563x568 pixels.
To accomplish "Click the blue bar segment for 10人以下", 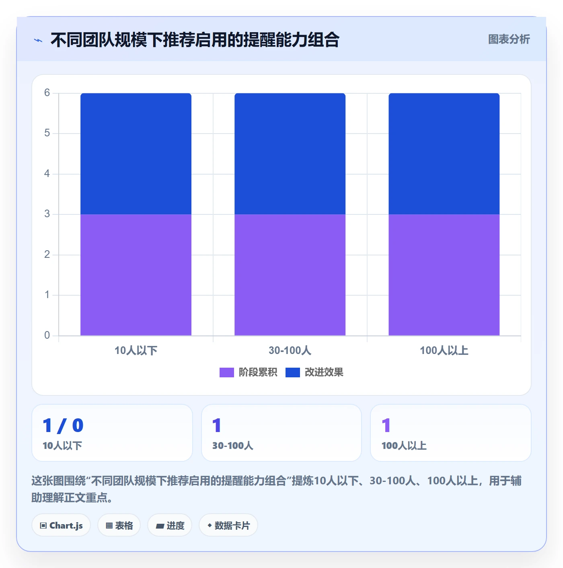I will [136, 154].
